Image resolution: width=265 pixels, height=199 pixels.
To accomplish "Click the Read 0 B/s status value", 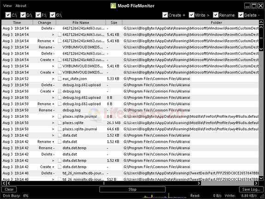I will (217, 196).
